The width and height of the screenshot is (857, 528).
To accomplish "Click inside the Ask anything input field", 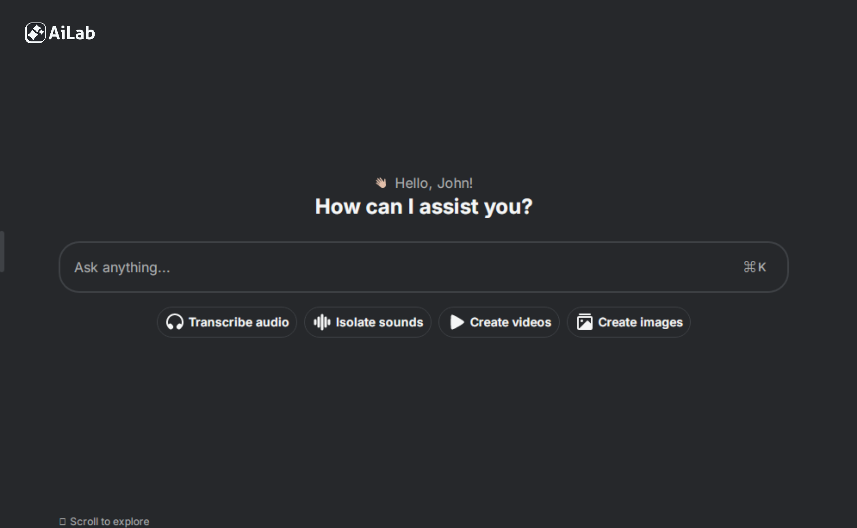I will click(250, 267).
